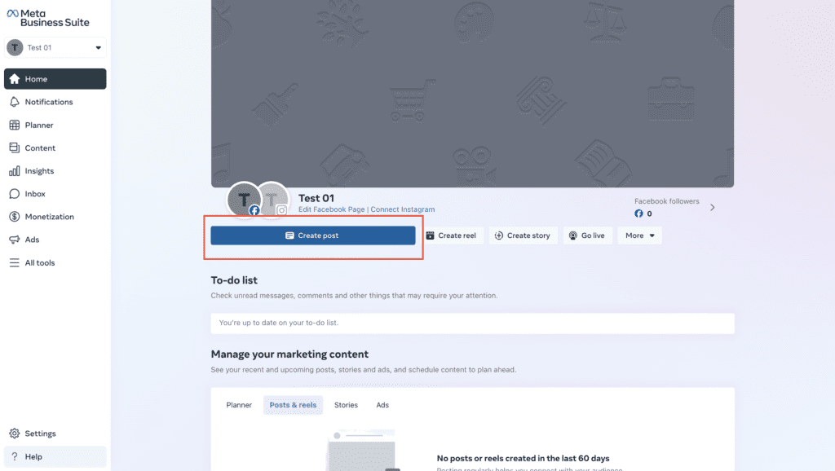Open Help in the sidebar
This screenshot has height=471, width=835.
coord(55,456)
